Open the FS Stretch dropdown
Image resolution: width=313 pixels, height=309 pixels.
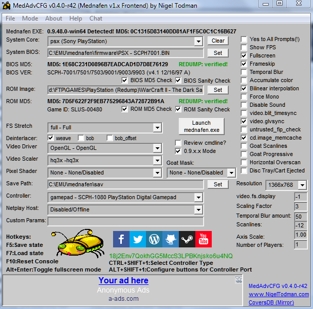pos(157,128)
